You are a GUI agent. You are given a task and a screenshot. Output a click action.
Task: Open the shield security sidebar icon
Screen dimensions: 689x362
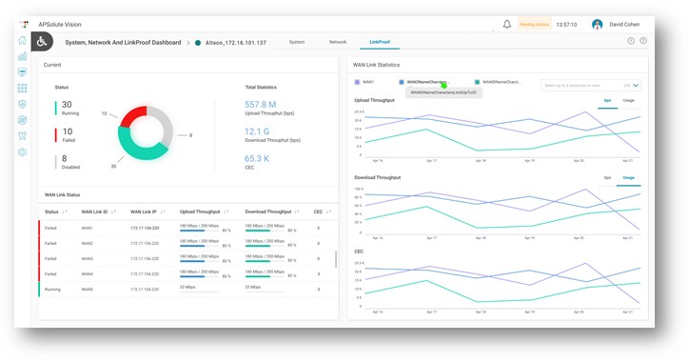coord(22,104)
